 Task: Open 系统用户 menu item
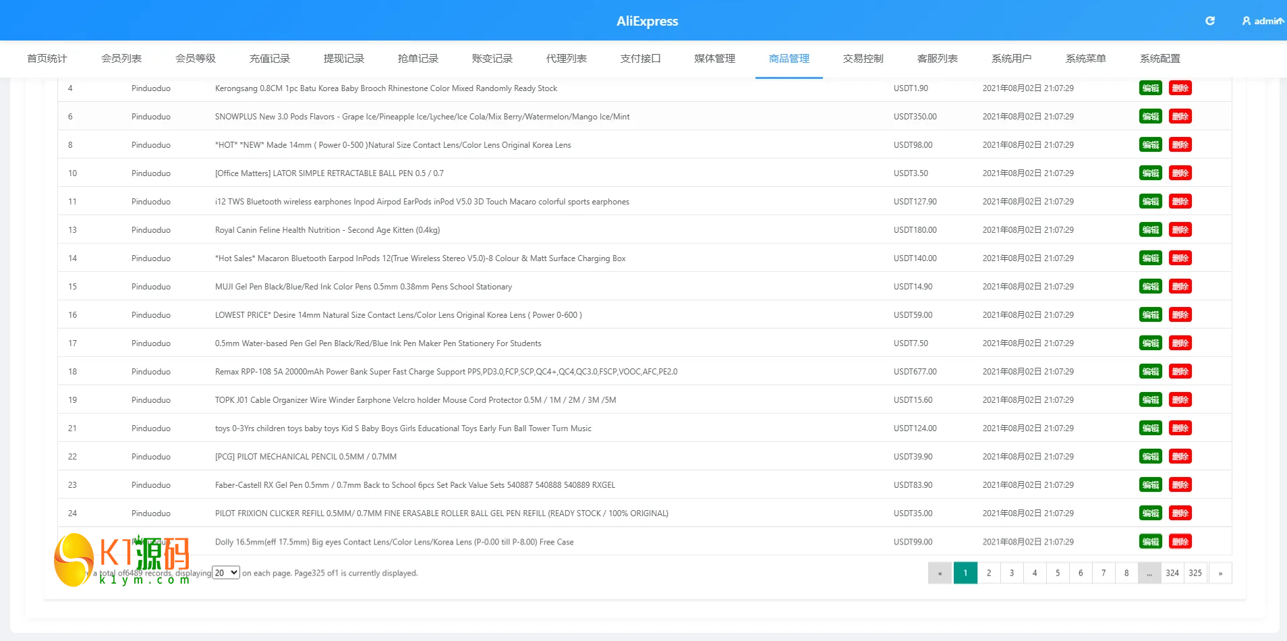click(1012, 59)
